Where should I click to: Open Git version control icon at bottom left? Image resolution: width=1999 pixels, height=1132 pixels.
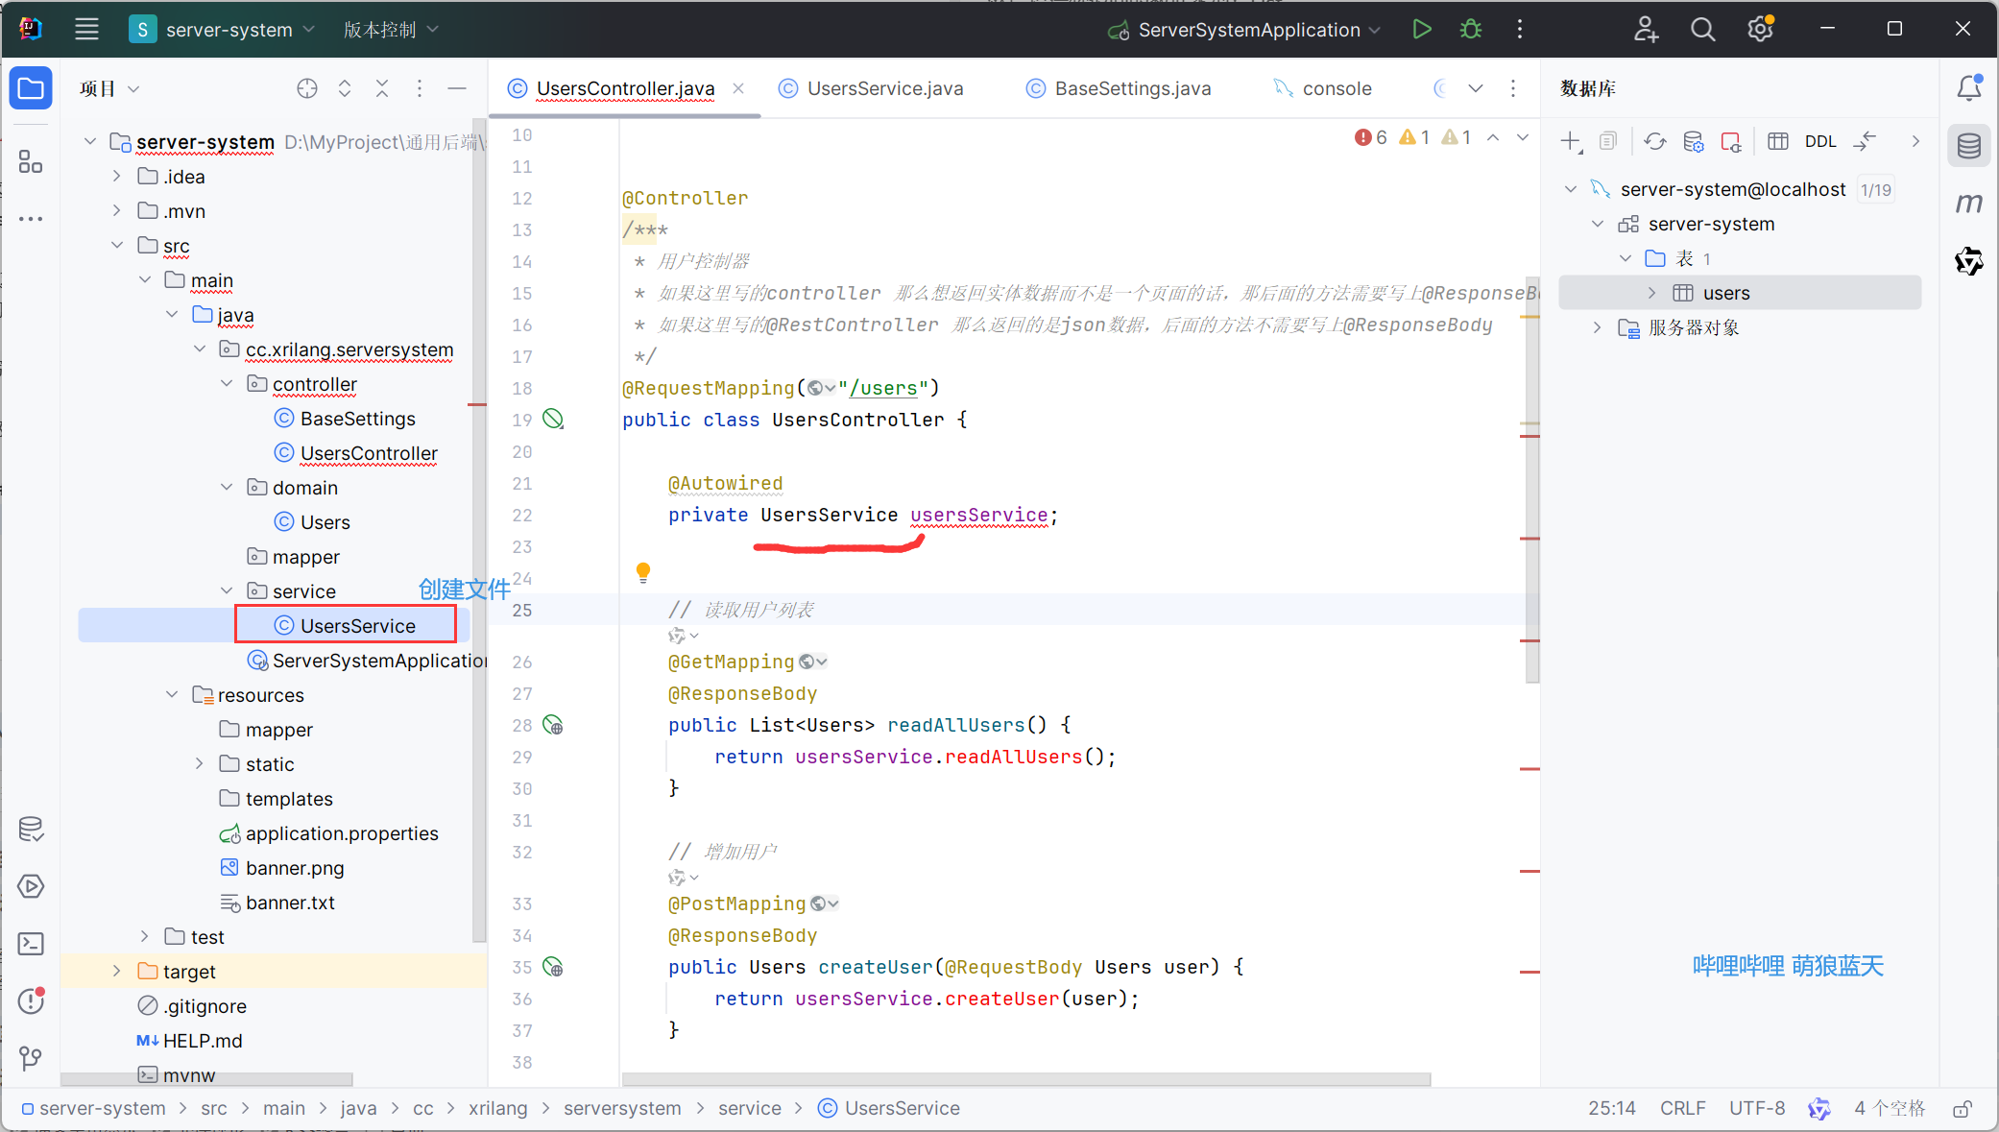click(x=31, y=1059)
